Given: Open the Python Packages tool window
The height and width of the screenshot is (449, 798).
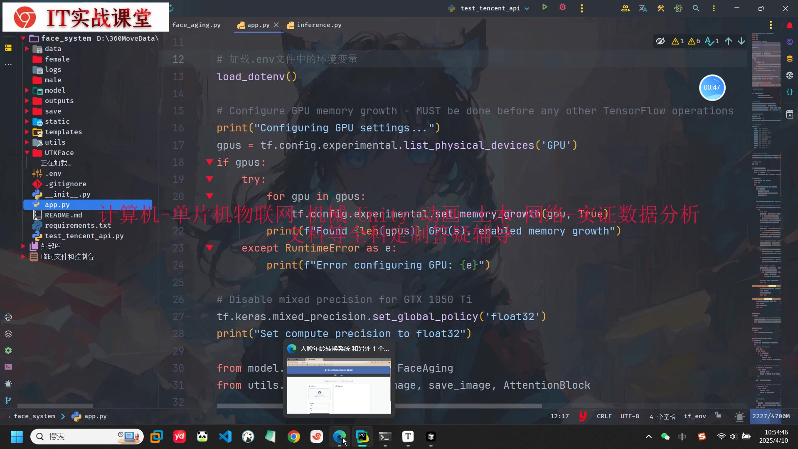Looking at the screenshot, I should pos(8,334).
